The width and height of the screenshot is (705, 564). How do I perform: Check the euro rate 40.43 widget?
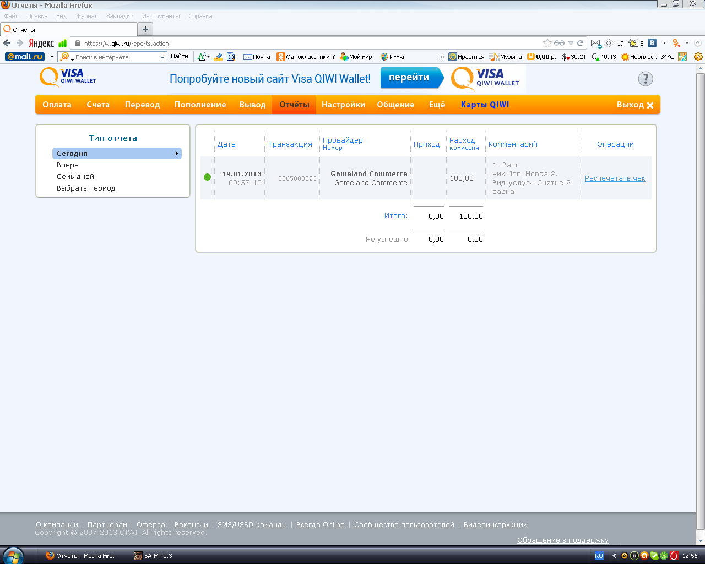604,57
